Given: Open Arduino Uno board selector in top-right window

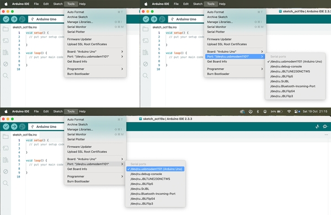Looking at the screenshot, I should click(x=186, y=19).
